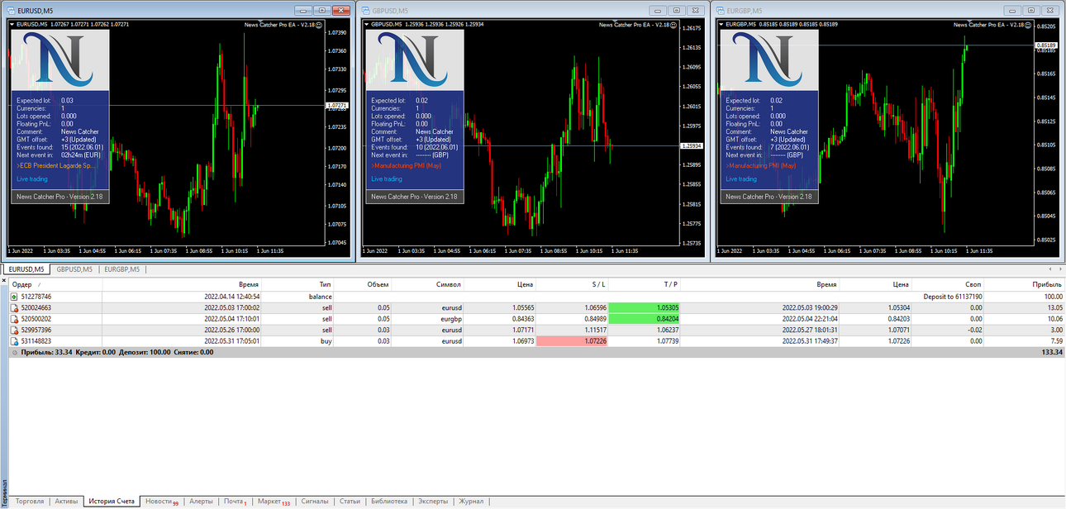This screenshot has width=1066, height=509.
Task: Click the EURUSD,M5 chart window title icon
Action: (12, 10)
